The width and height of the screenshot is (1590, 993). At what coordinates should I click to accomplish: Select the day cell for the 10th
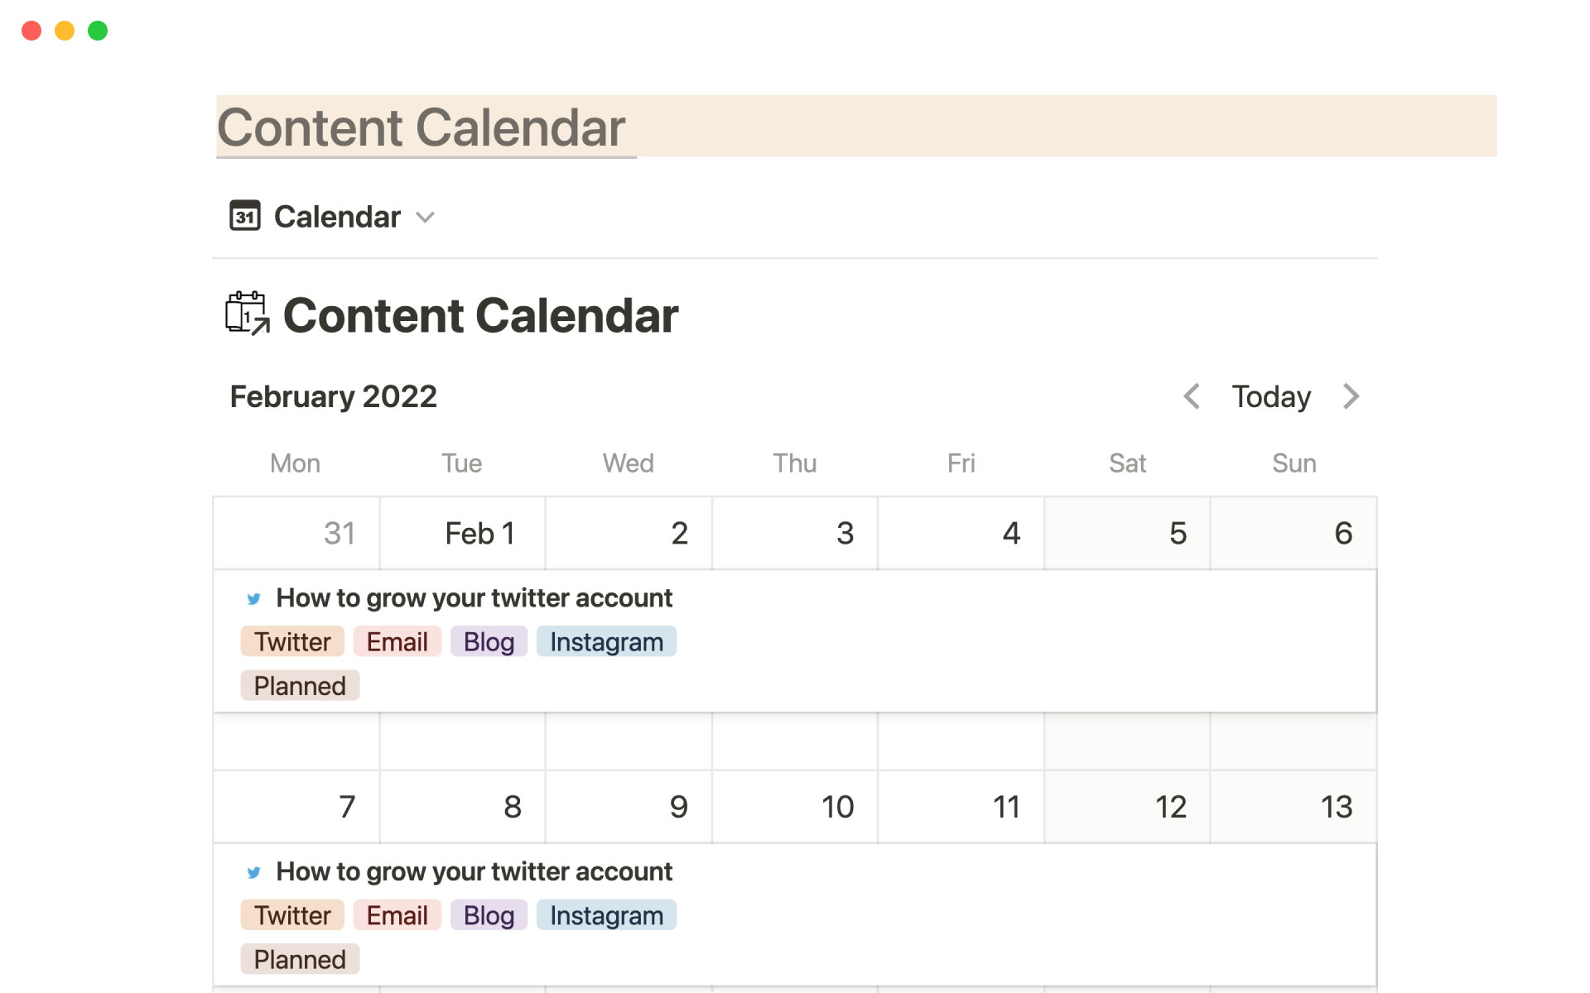click(795, 807)
